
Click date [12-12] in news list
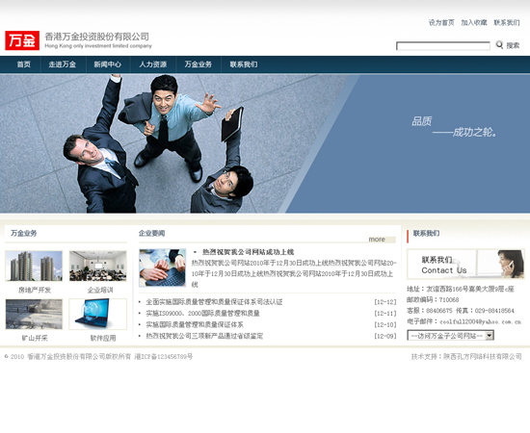point(385,302)
